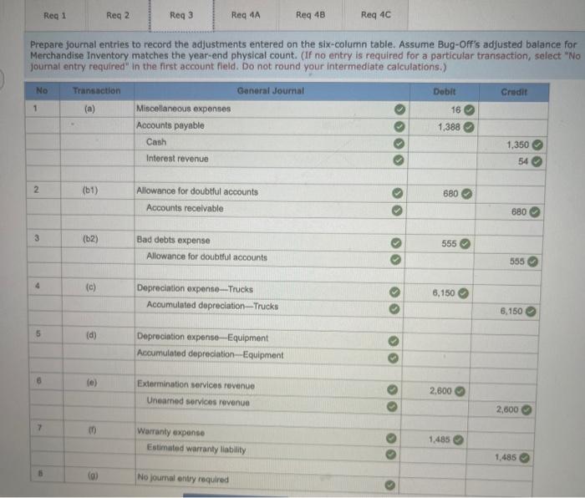Click transaction label (e)
Viewport: 585px width, 498px height.
click(92, 383)
